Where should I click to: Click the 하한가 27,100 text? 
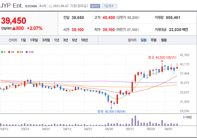coord(127,30)
